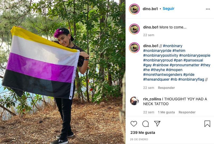
Task: View who liked via '239 Me gusta'
Action: [143, 133]
